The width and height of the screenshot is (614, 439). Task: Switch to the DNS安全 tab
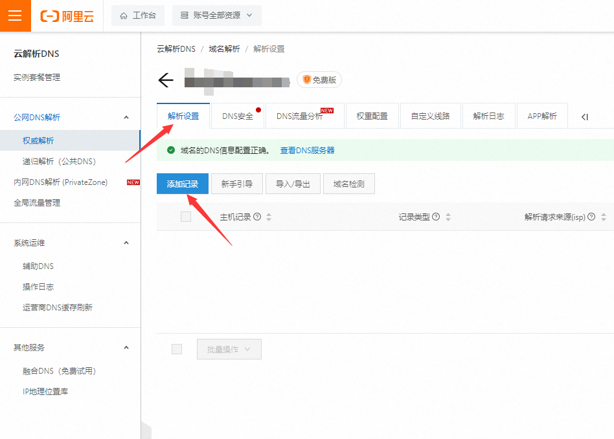[238, 116]
